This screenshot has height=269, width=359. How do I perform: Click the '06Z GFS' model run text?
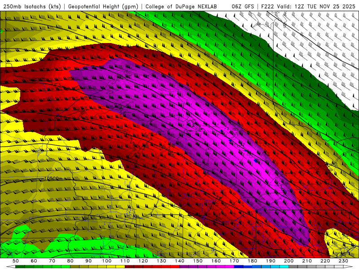coord(243,6)
